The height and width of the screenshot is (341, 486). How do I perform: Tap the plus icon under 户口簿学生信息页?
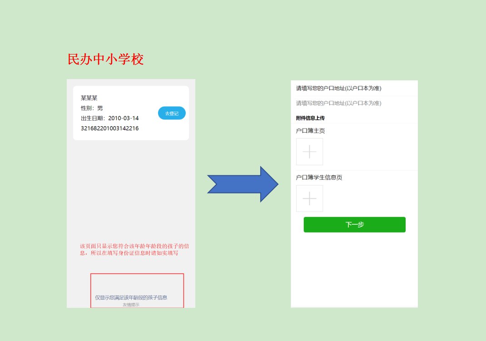click(309, 198)
